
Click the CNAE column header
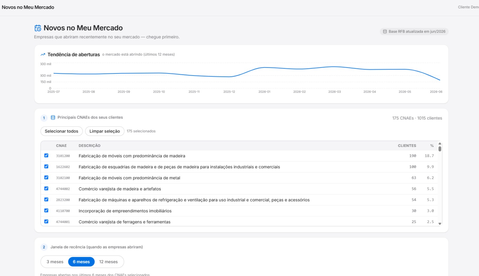point(61,146)
